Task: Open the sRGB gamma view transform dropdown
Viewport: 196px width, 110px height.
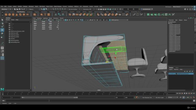Action: click(x=119, y=20)
